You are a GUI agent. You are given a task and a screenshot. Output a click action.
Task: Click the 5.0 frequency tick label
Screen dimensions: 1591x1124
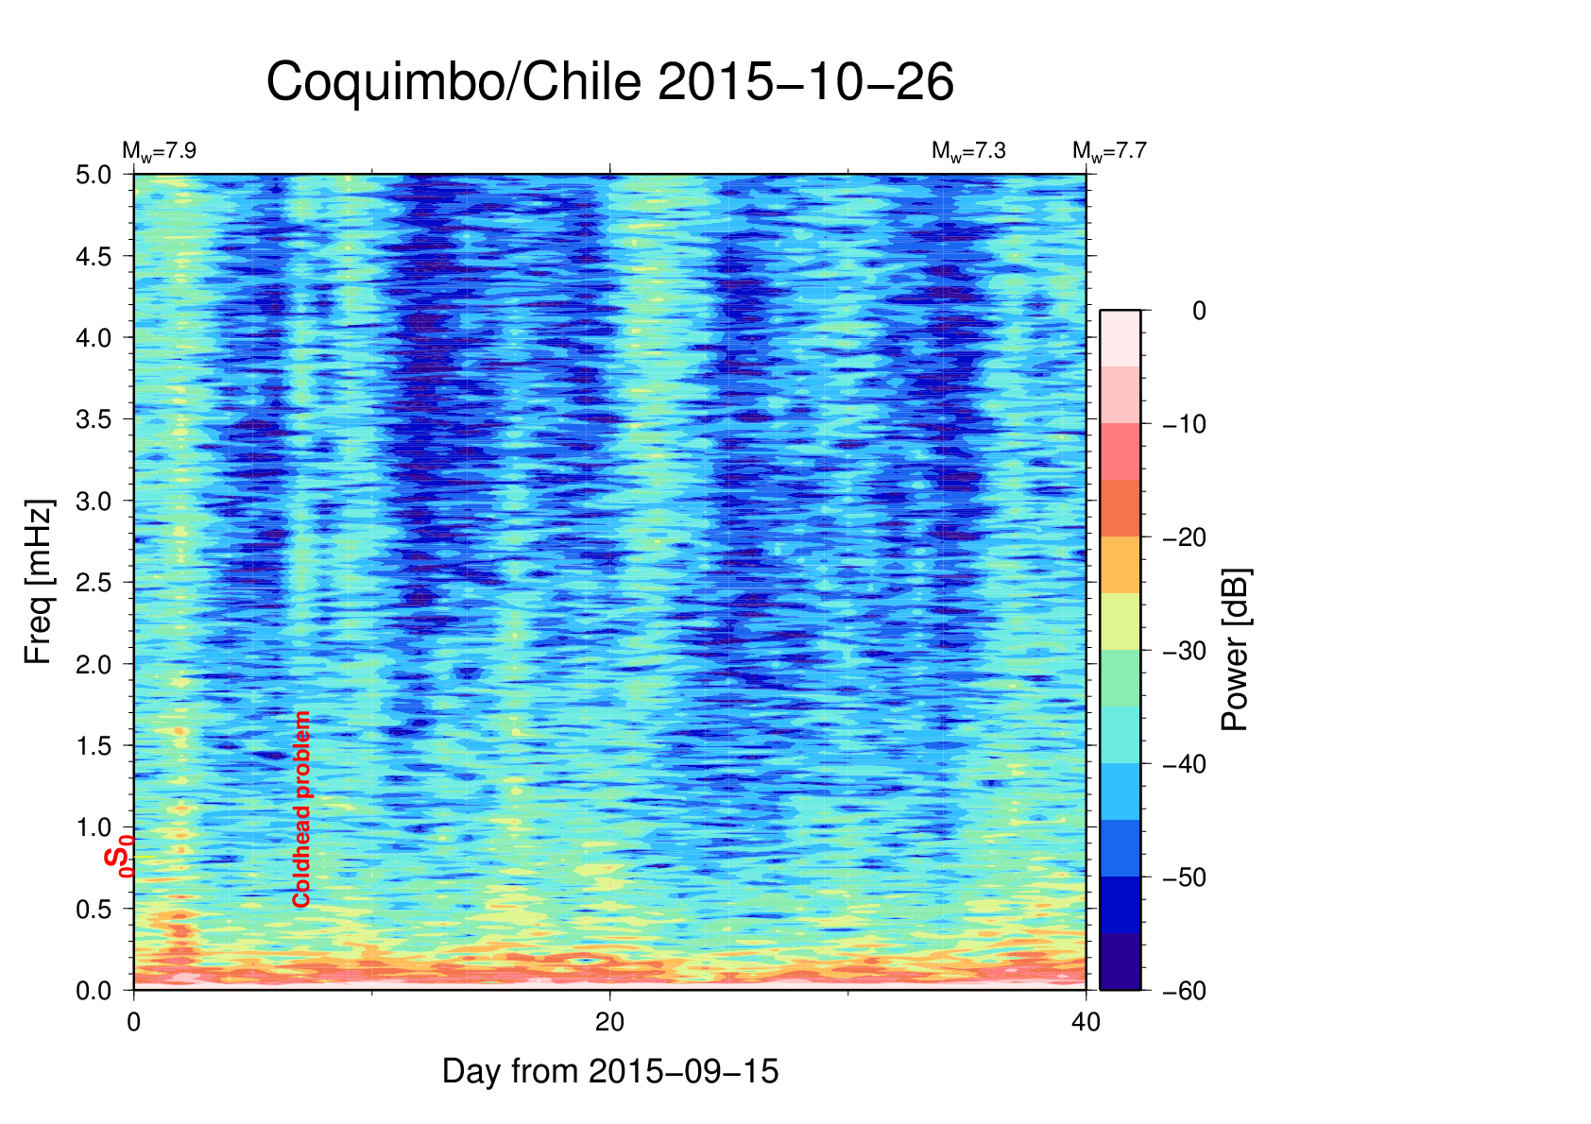click(93, 175)
